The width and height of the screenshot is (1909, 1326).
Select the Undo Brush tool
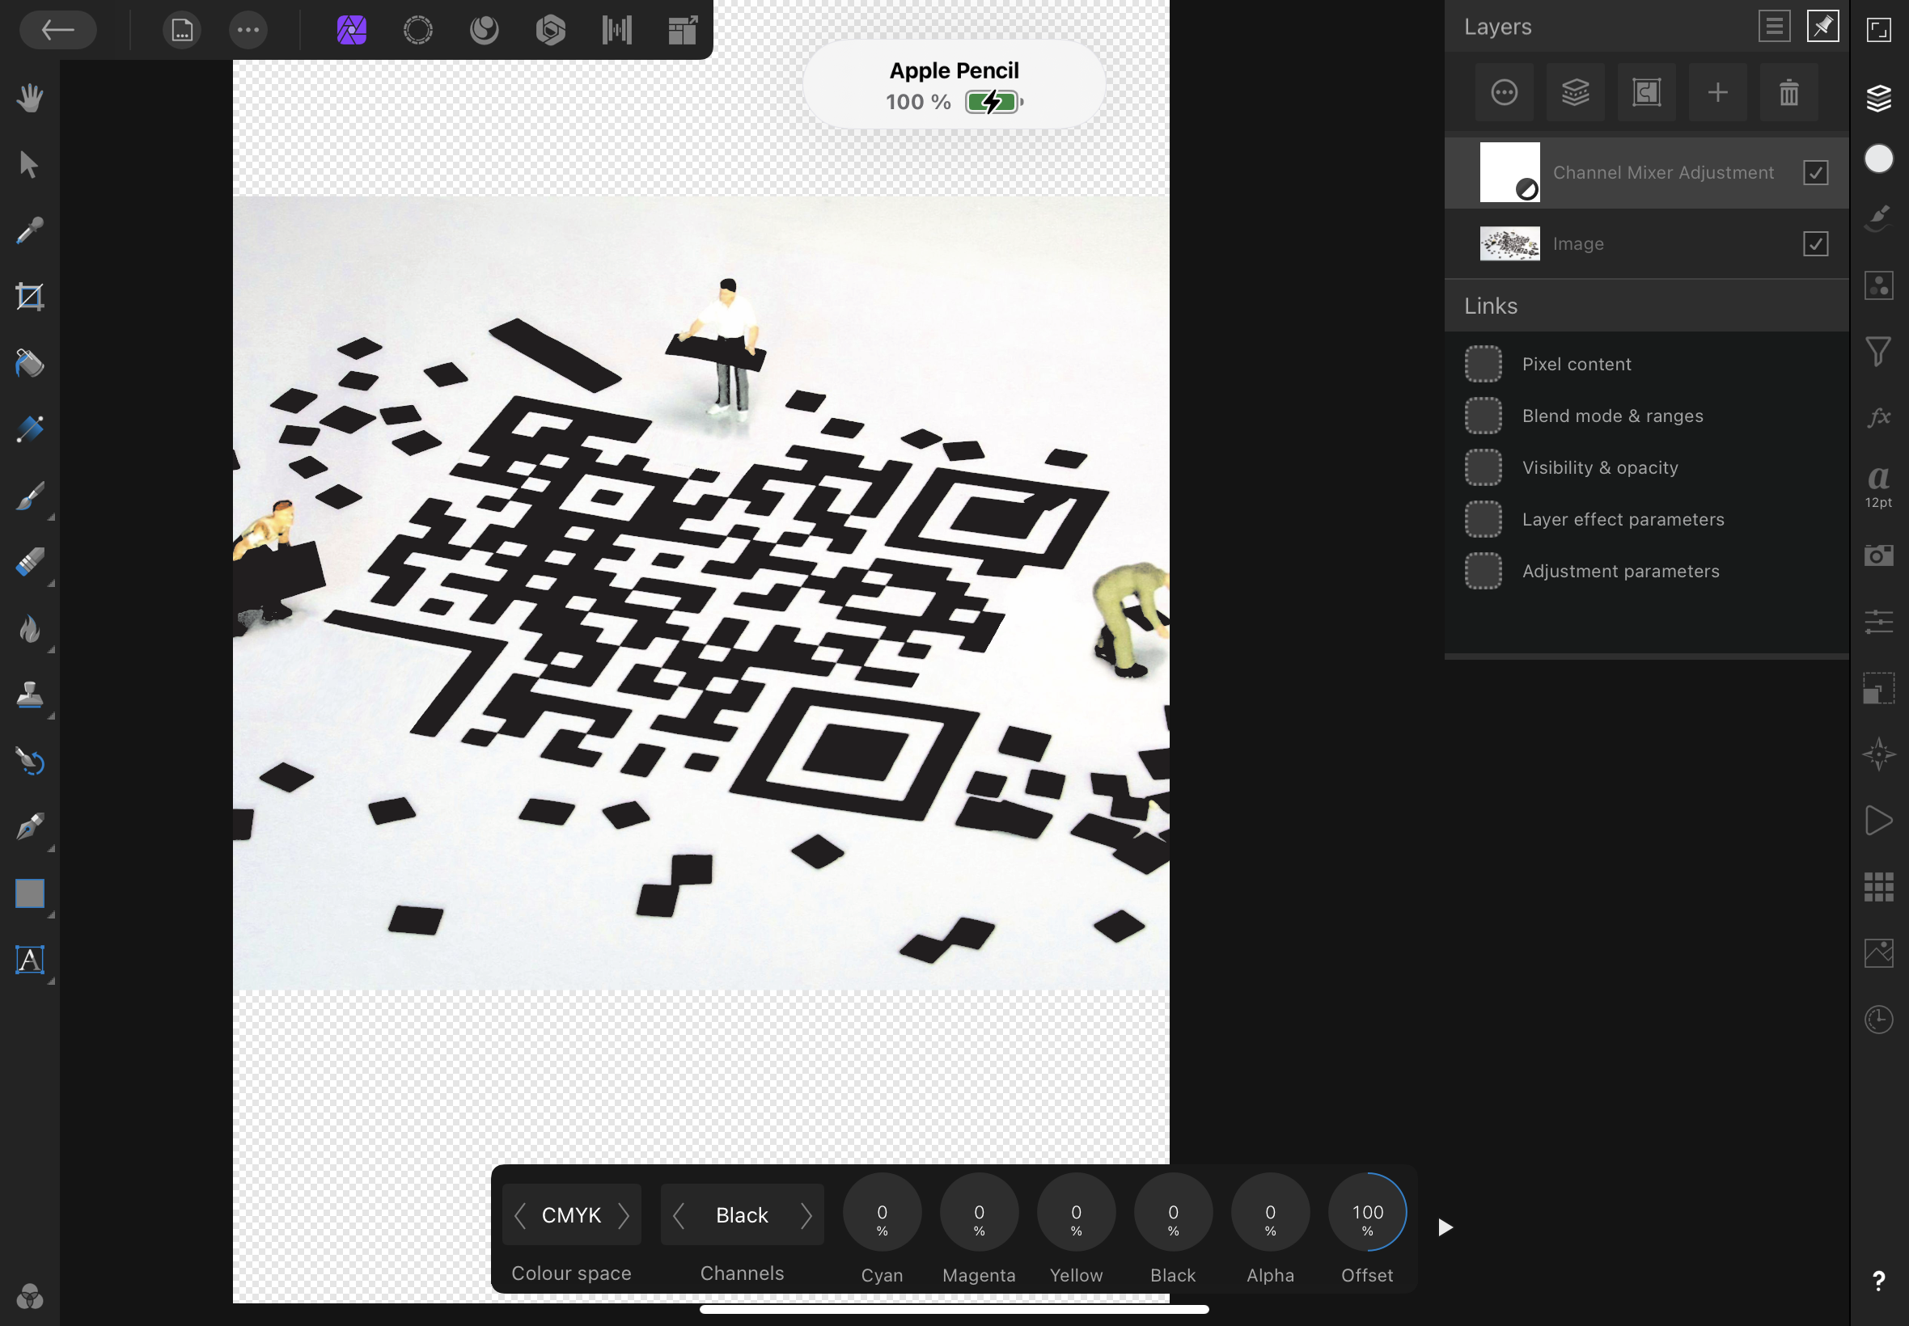(x=30, y=761)
